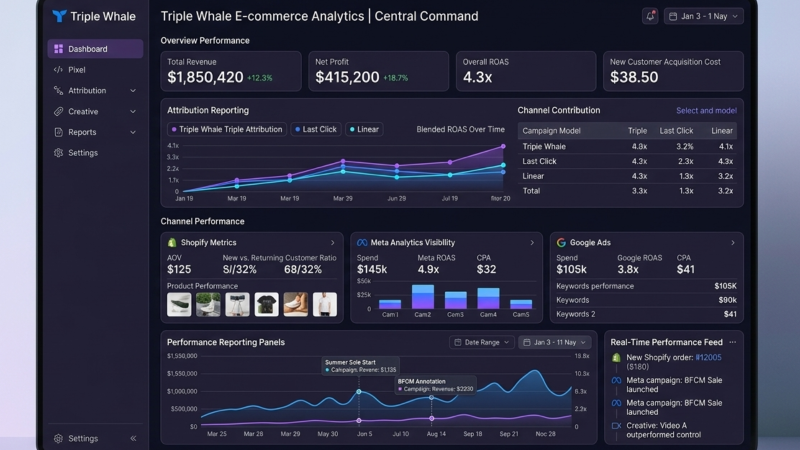This screenshot has width=800, height=450.
Task: Open Attribution section in sidebar
Action: click(95, 90)
